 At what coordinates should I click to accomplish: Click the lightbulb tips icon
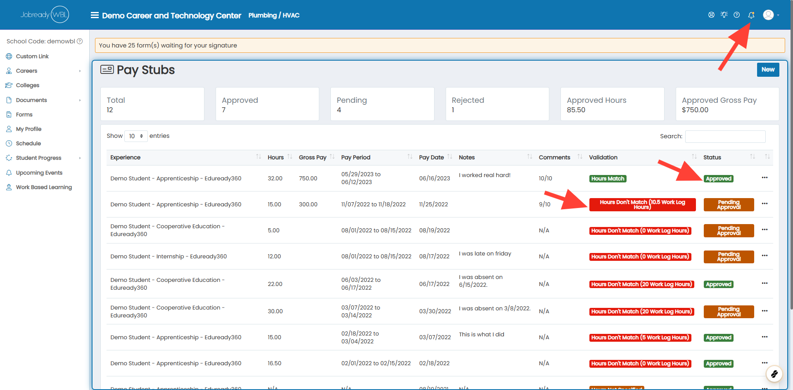pos(724,15)
